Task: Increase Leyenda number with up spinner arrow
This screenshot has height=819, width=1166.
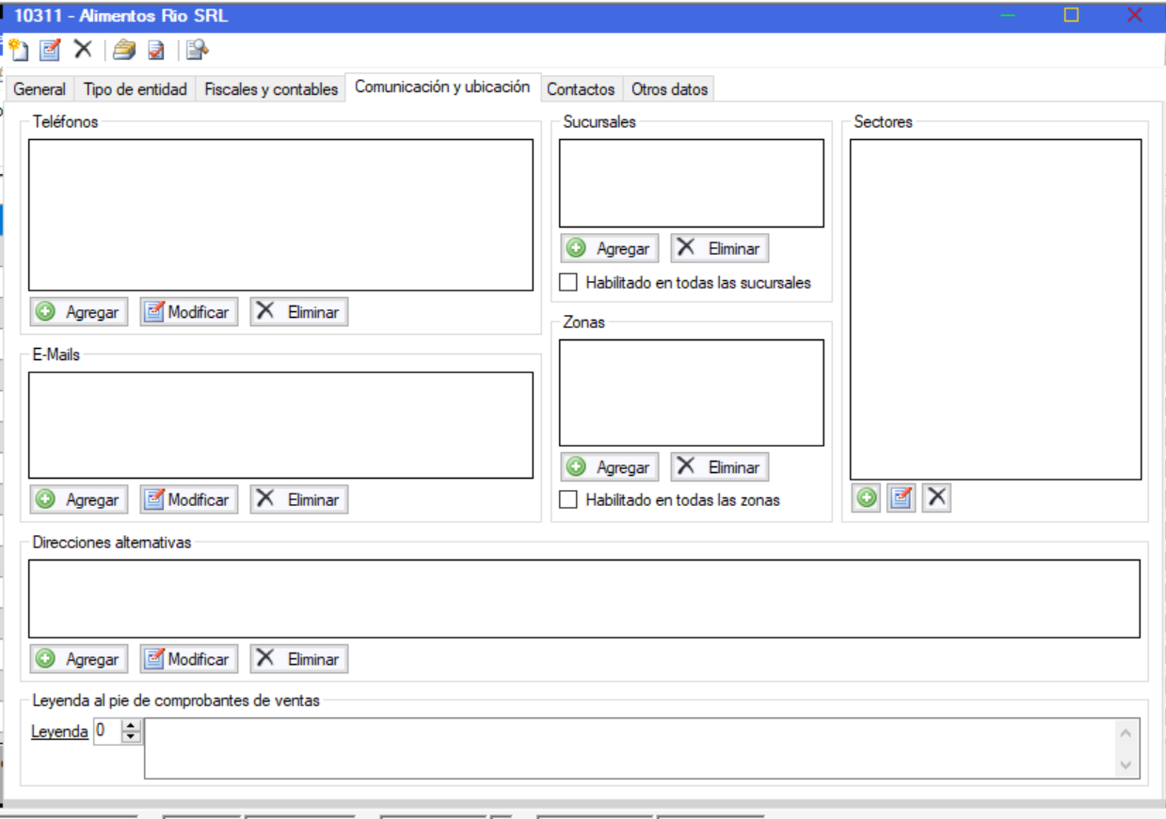Action: 131,725
